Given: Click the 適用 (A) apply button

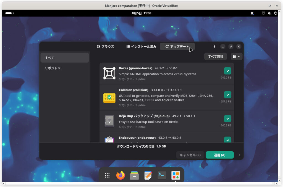Looking at the screenshot, I should pyautogui.click(x=220, y=155).
